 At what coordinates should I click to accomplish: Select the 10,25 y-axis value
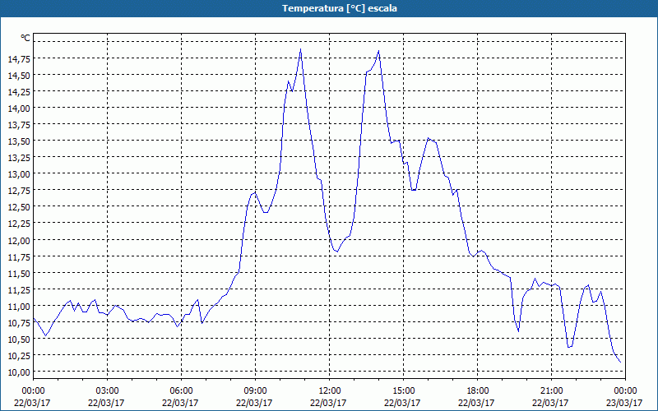click(x=19, y=355)
